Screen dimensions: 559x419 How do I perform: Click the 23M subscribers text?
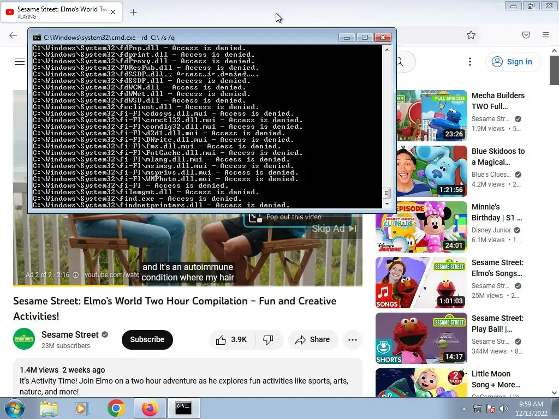click(66, 345)
